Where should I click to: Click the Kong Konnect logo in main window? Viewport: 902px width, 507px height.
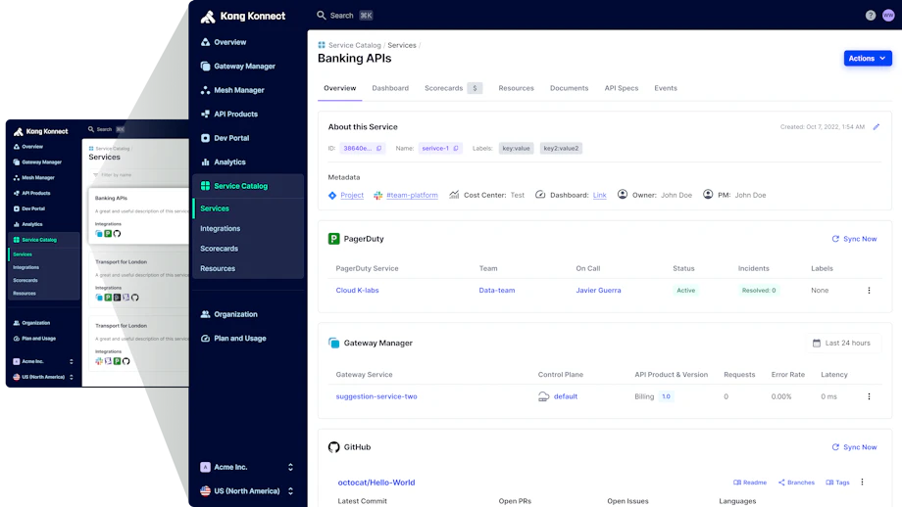point(243,16)
